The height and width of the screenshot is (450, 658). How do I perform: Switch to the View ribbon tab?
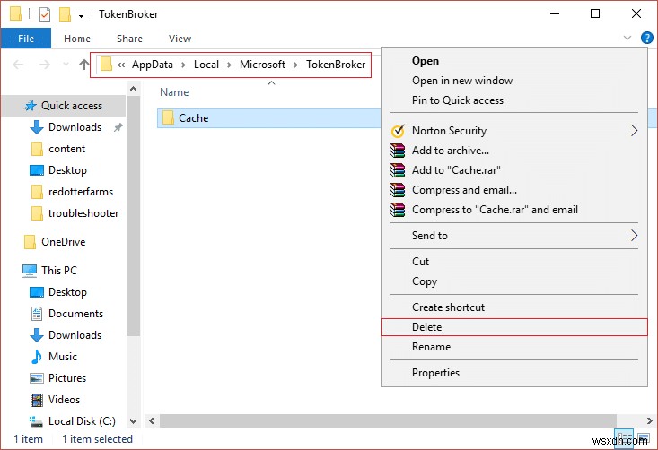tap(180, 39)
